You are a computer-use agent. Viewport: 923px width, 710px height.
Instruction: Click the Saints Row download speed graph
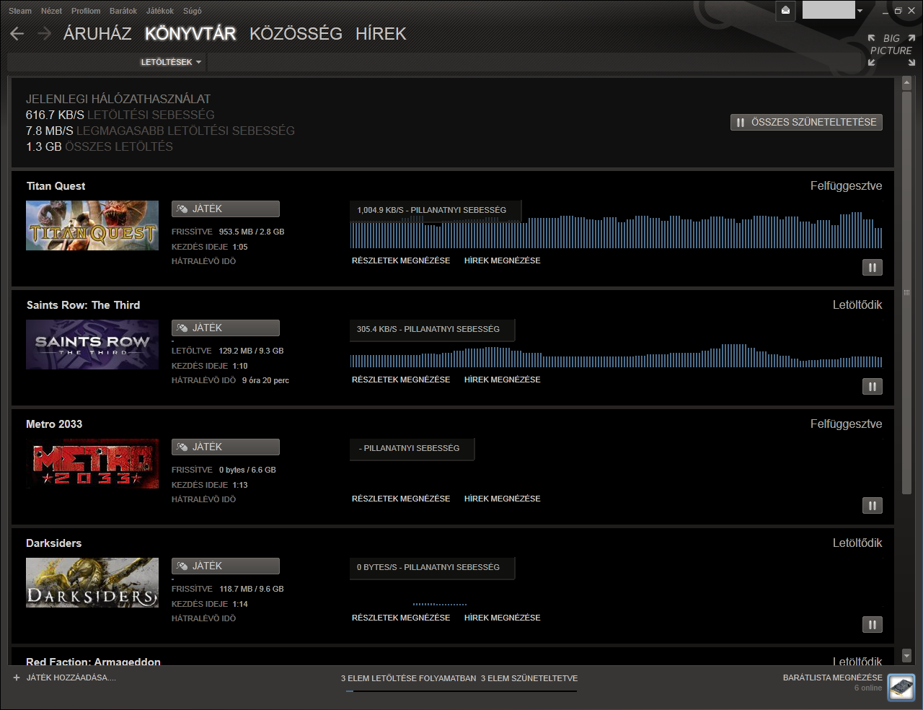tap(617, 356)
